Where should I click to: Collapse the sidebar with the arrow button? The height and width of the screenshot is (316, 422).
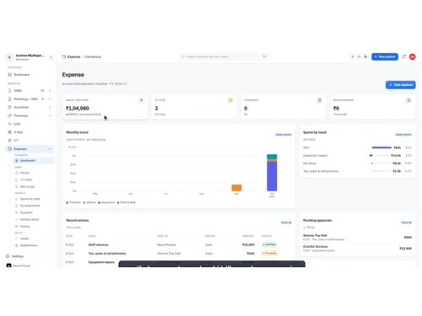tap(51, 57)
